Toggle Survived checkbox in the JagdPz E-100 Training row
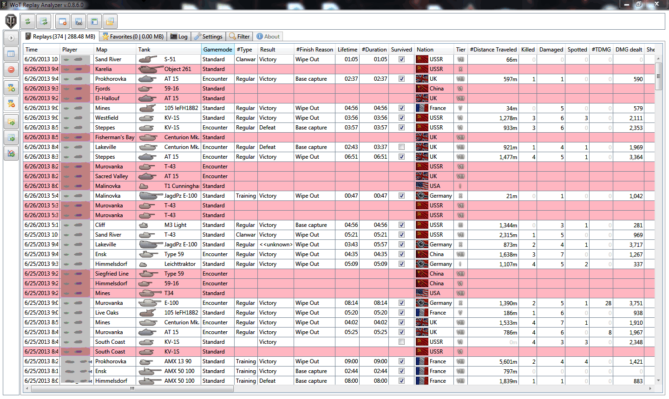This screenshot has height=399, width=669. coord(401,196)
